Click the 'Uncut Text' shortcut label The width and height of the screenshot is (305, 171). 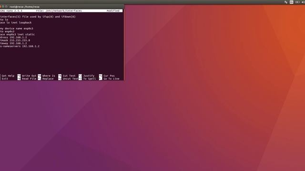tap(71, 79)
